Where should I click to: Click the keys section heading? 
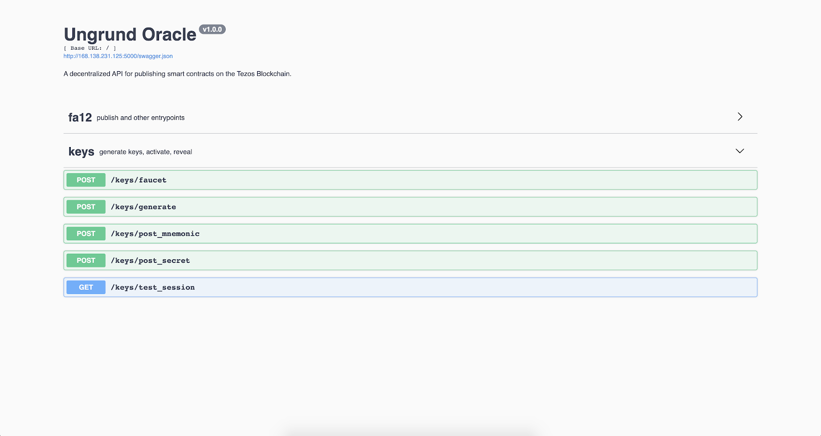click(81, 152)
